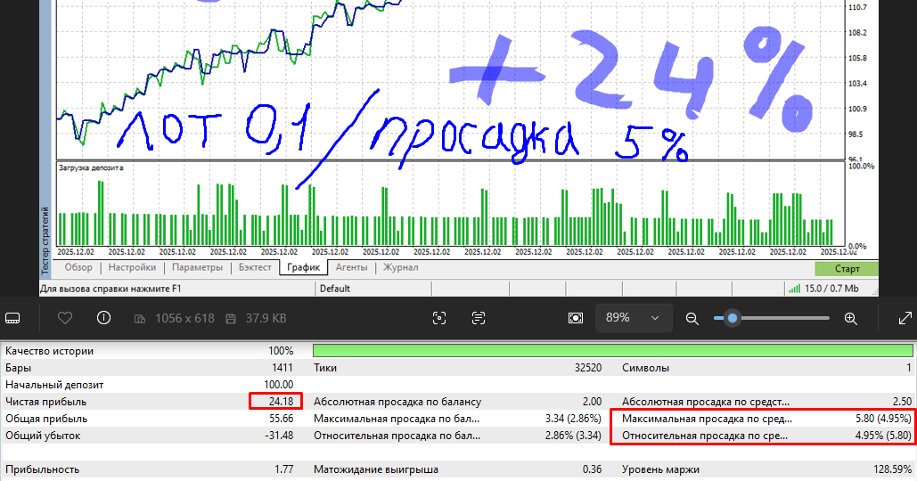Click the Прибыльность value 1.77

[x=283, y=469]
